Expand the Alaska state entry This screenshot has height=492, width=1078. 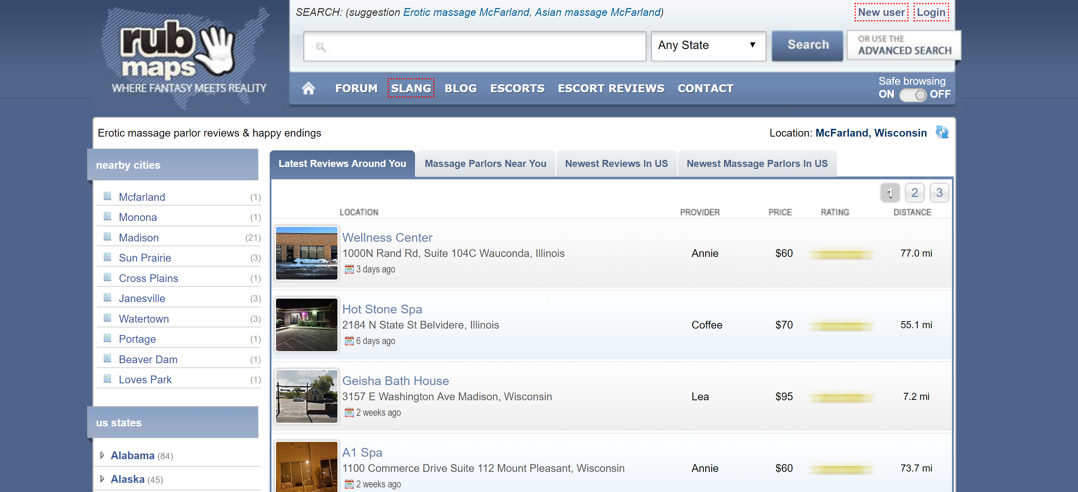tap(102, 479)
